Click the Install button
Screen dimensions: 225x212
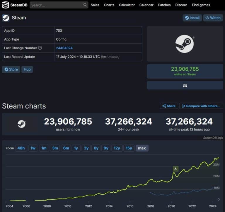tap(192, 18)
